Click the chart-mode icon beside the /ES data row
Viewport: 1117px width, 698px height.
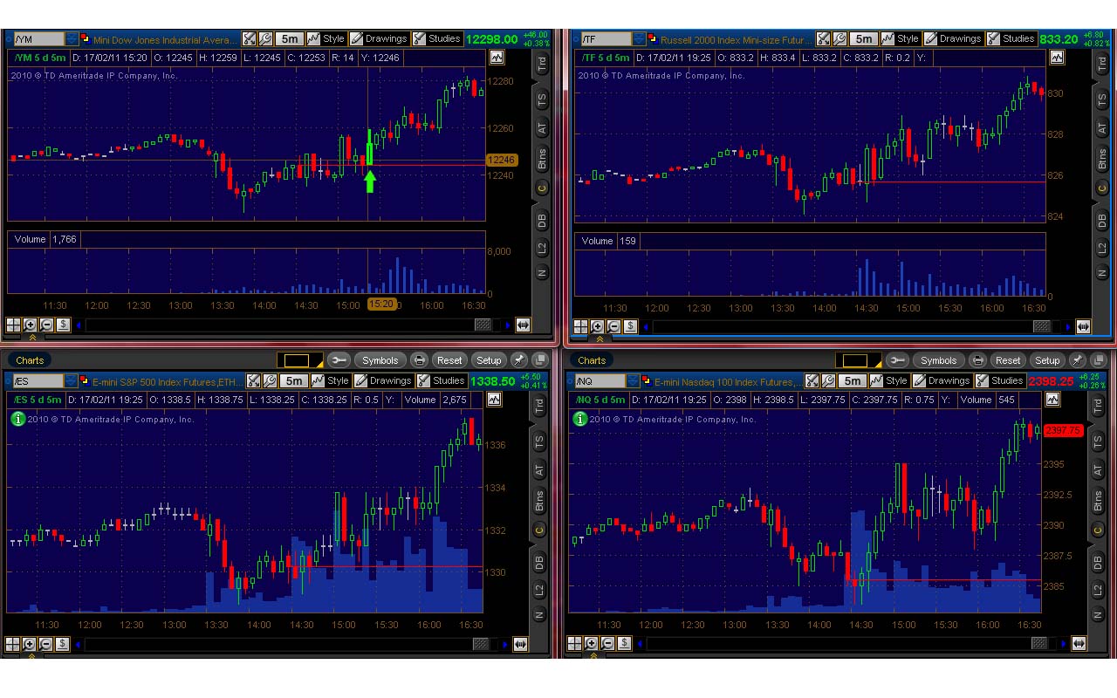[x=495, y=400]
